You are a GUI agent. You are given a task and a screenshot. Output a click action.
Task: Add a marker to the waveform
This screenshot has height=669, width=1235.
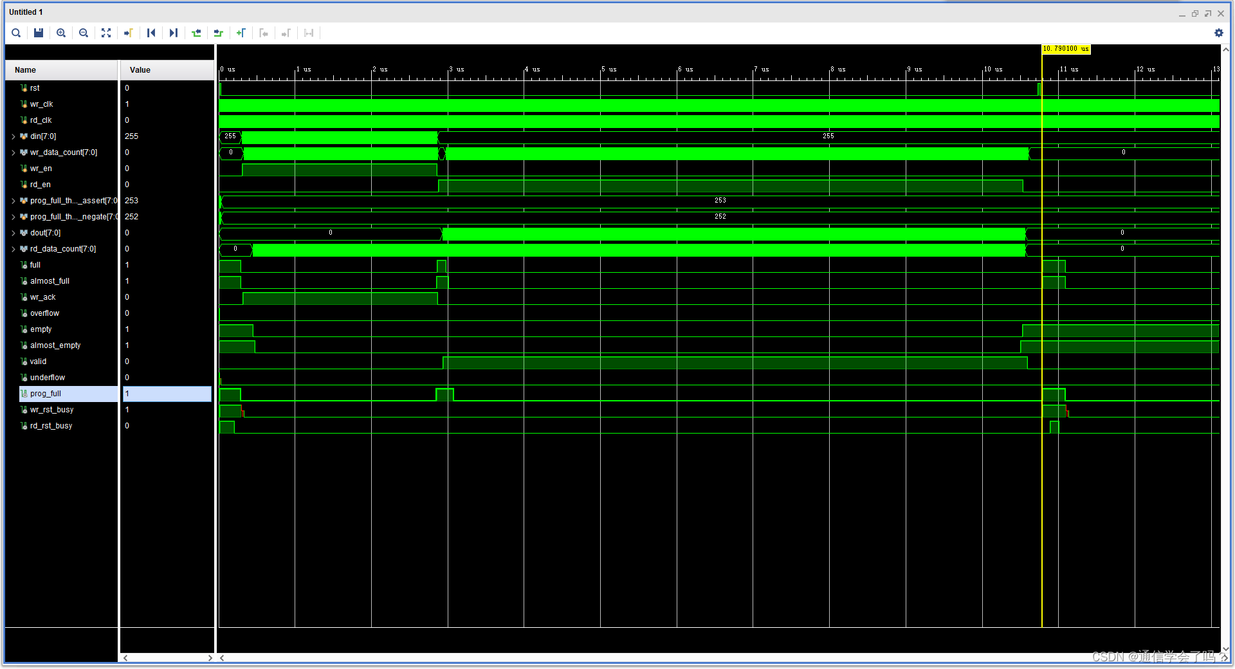click(241, 33)
